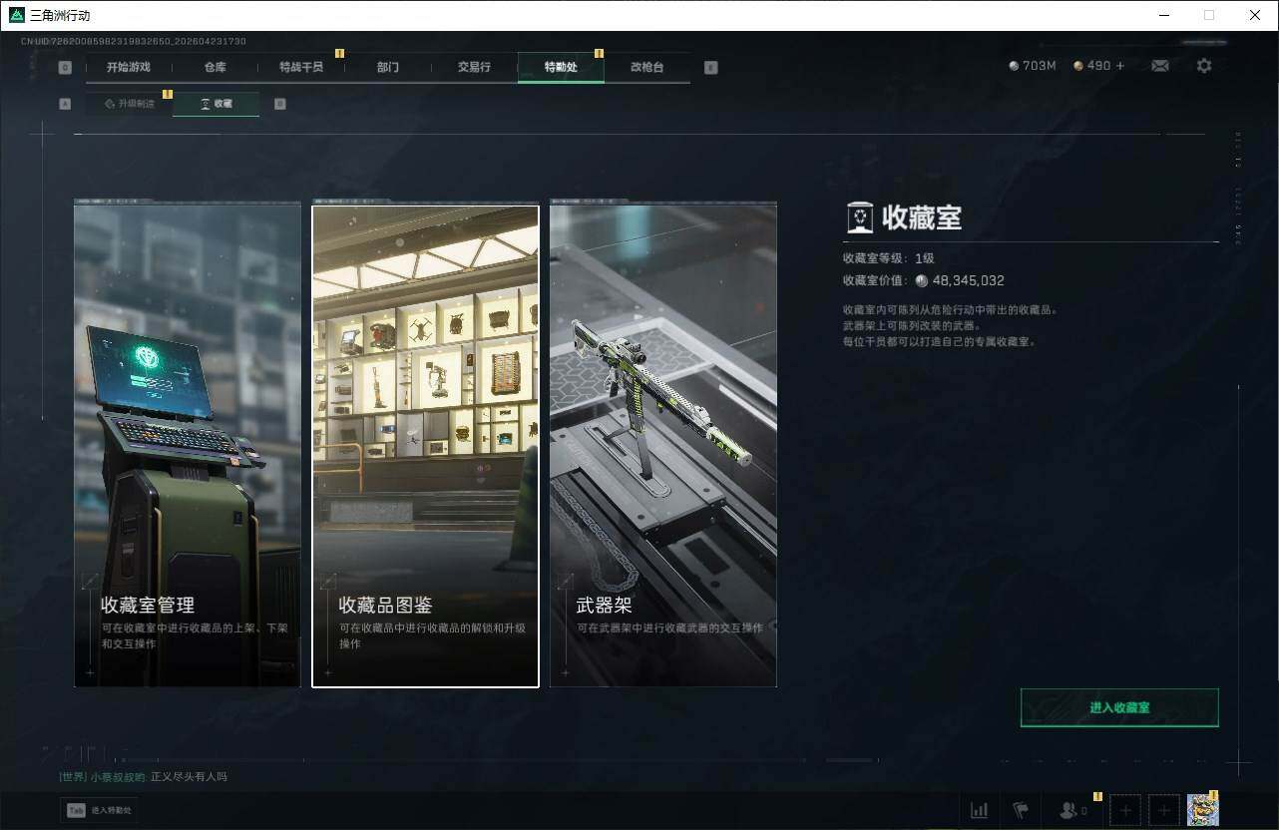Open the mail/message inbox icon
1279x830 pixels.
(1159, 65)
